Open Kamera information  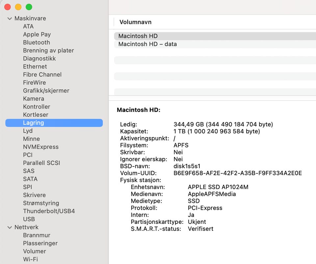[x=34, y=99]
